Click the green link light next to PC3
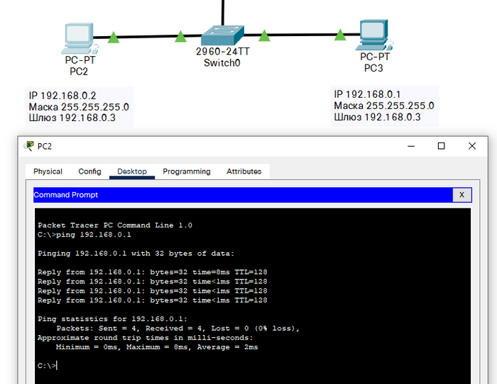The width and height of the screenshot is (497, 384). [x=340, y=35]
